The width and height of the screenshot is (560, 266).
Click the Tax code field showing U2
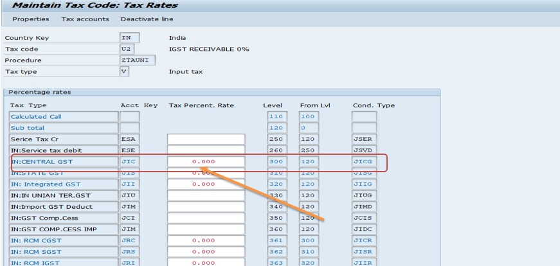point(129,49)
